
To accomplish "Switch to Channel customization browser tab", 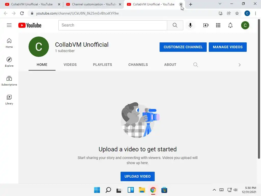I will pos(94,4).
